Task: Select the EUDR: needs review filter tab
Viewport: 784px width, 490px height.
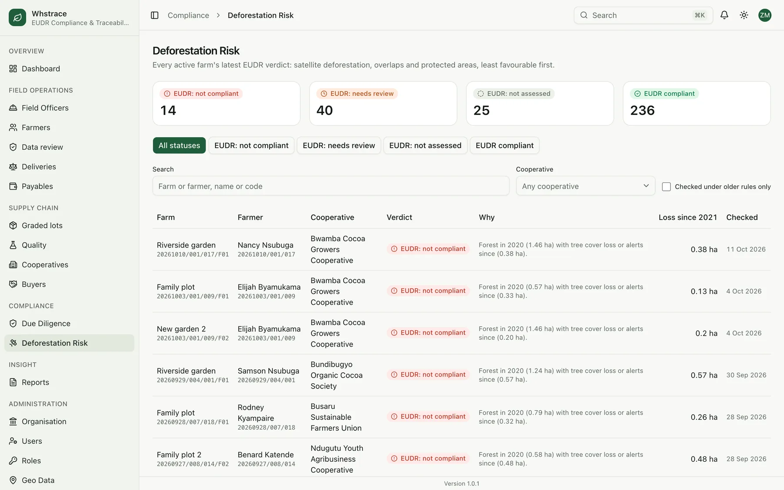Action: (339, 145)
